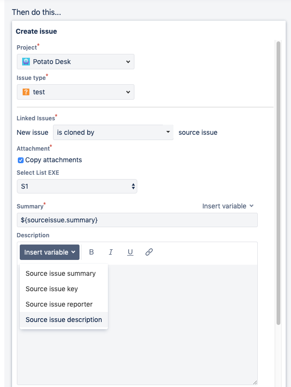291x387 pixels.
Task: Click the Potato Desk project avatar icon
Action: pos(26,62)
